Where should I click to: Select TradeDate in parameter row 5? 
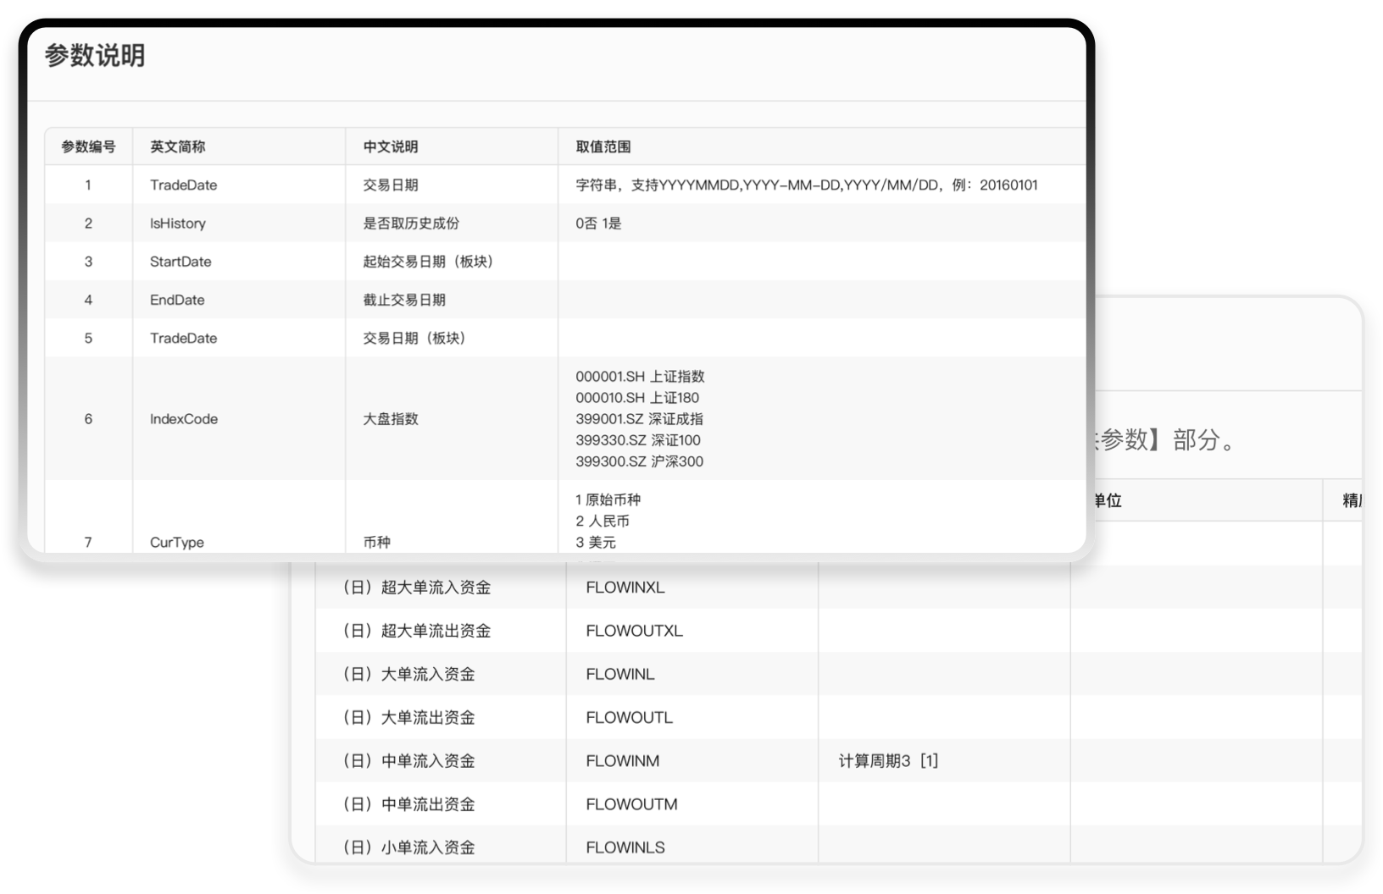point(183,338)
